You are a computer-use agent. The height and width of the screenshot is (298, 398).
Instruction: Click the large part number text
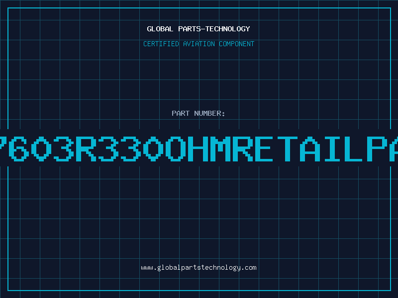coord(199,149)
